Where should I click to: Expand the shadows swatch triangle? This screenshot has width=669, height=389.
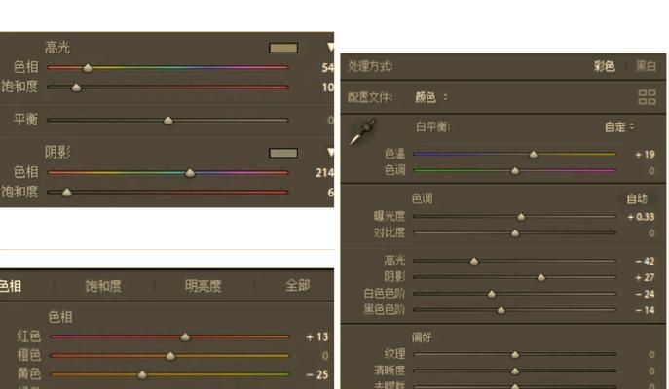point(330,152)
